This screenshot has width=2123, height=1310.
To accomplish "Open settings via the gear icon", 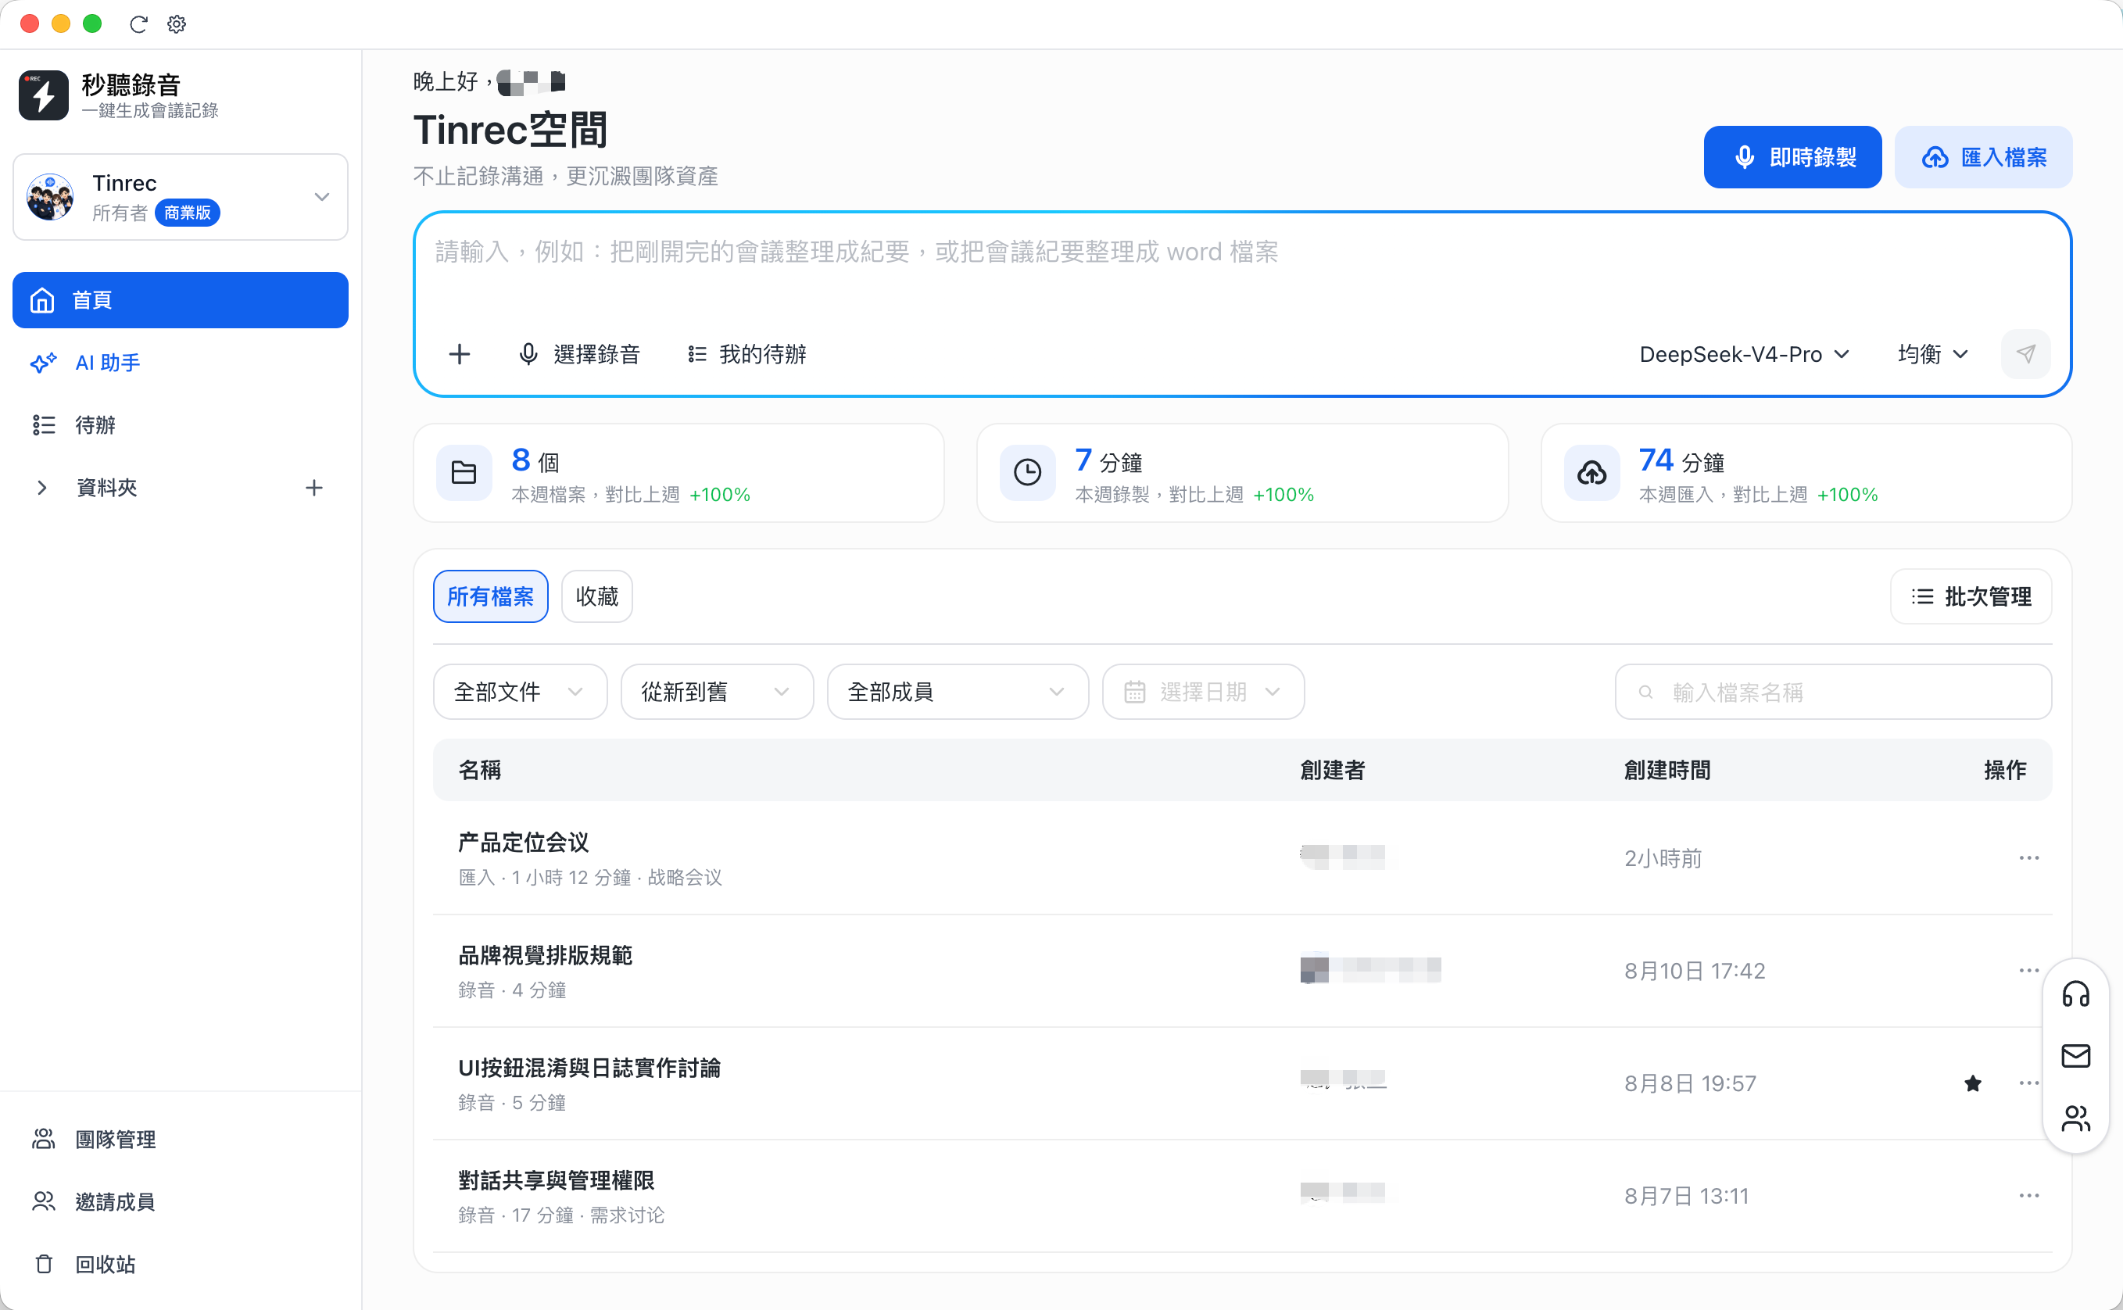I will pyautogui.click(x=177, y=24).
